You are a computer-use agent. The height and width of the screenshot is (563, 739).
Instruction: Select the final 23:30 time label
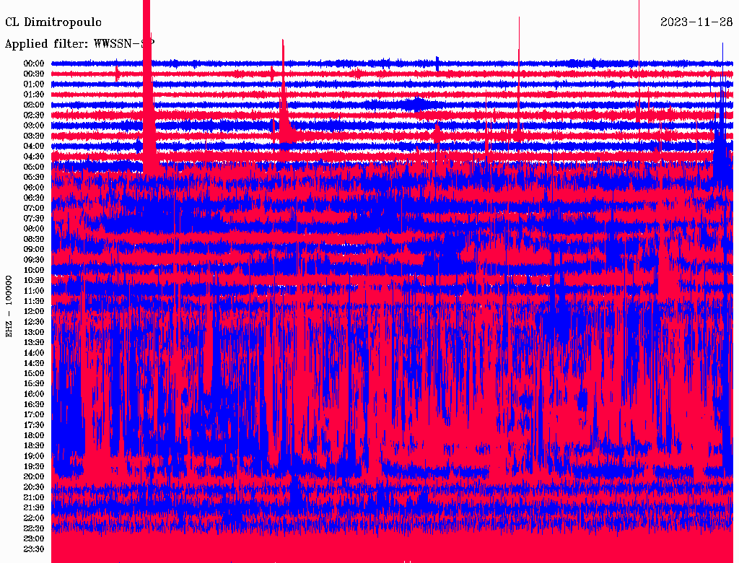pyautogui.click(x=35, y=549)
